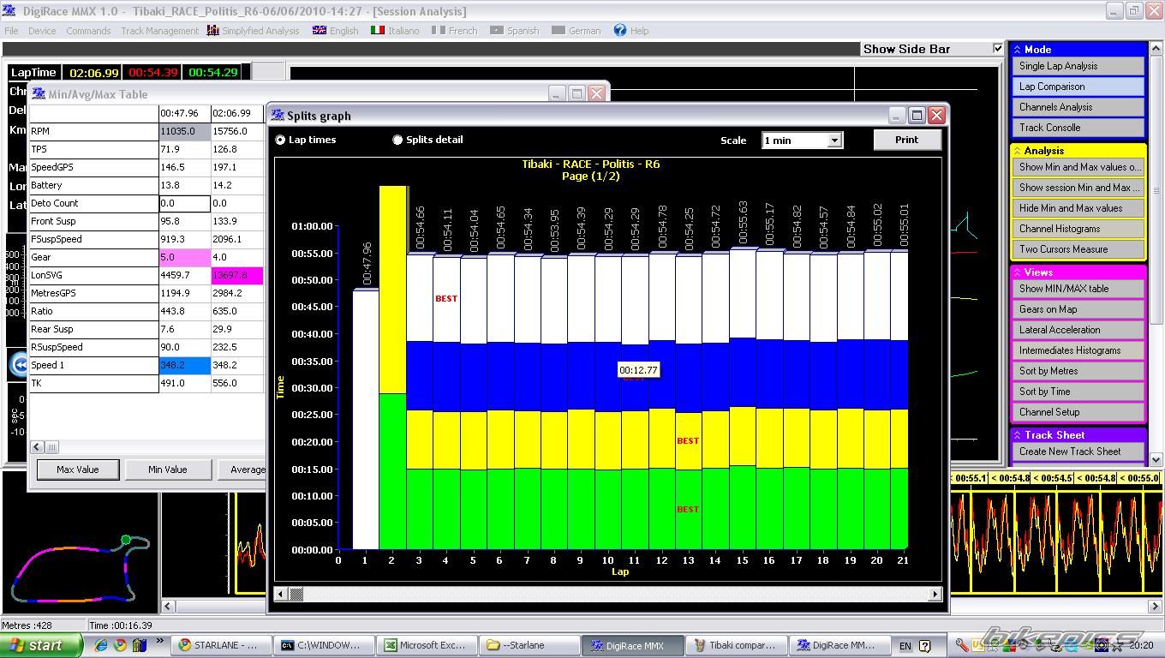Click the Splits graph horizontal scrollbar right arrow

point(935,594)
